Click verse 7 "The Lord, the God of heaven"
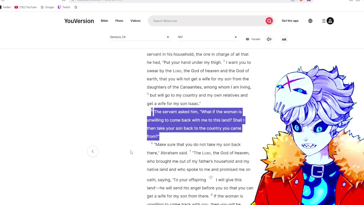 coord(221,153)
